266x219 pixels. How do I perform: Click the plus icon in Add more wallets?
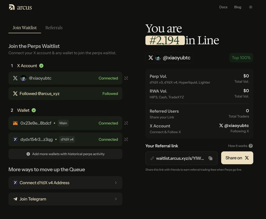pyautogui.click(x=28, y=154)
